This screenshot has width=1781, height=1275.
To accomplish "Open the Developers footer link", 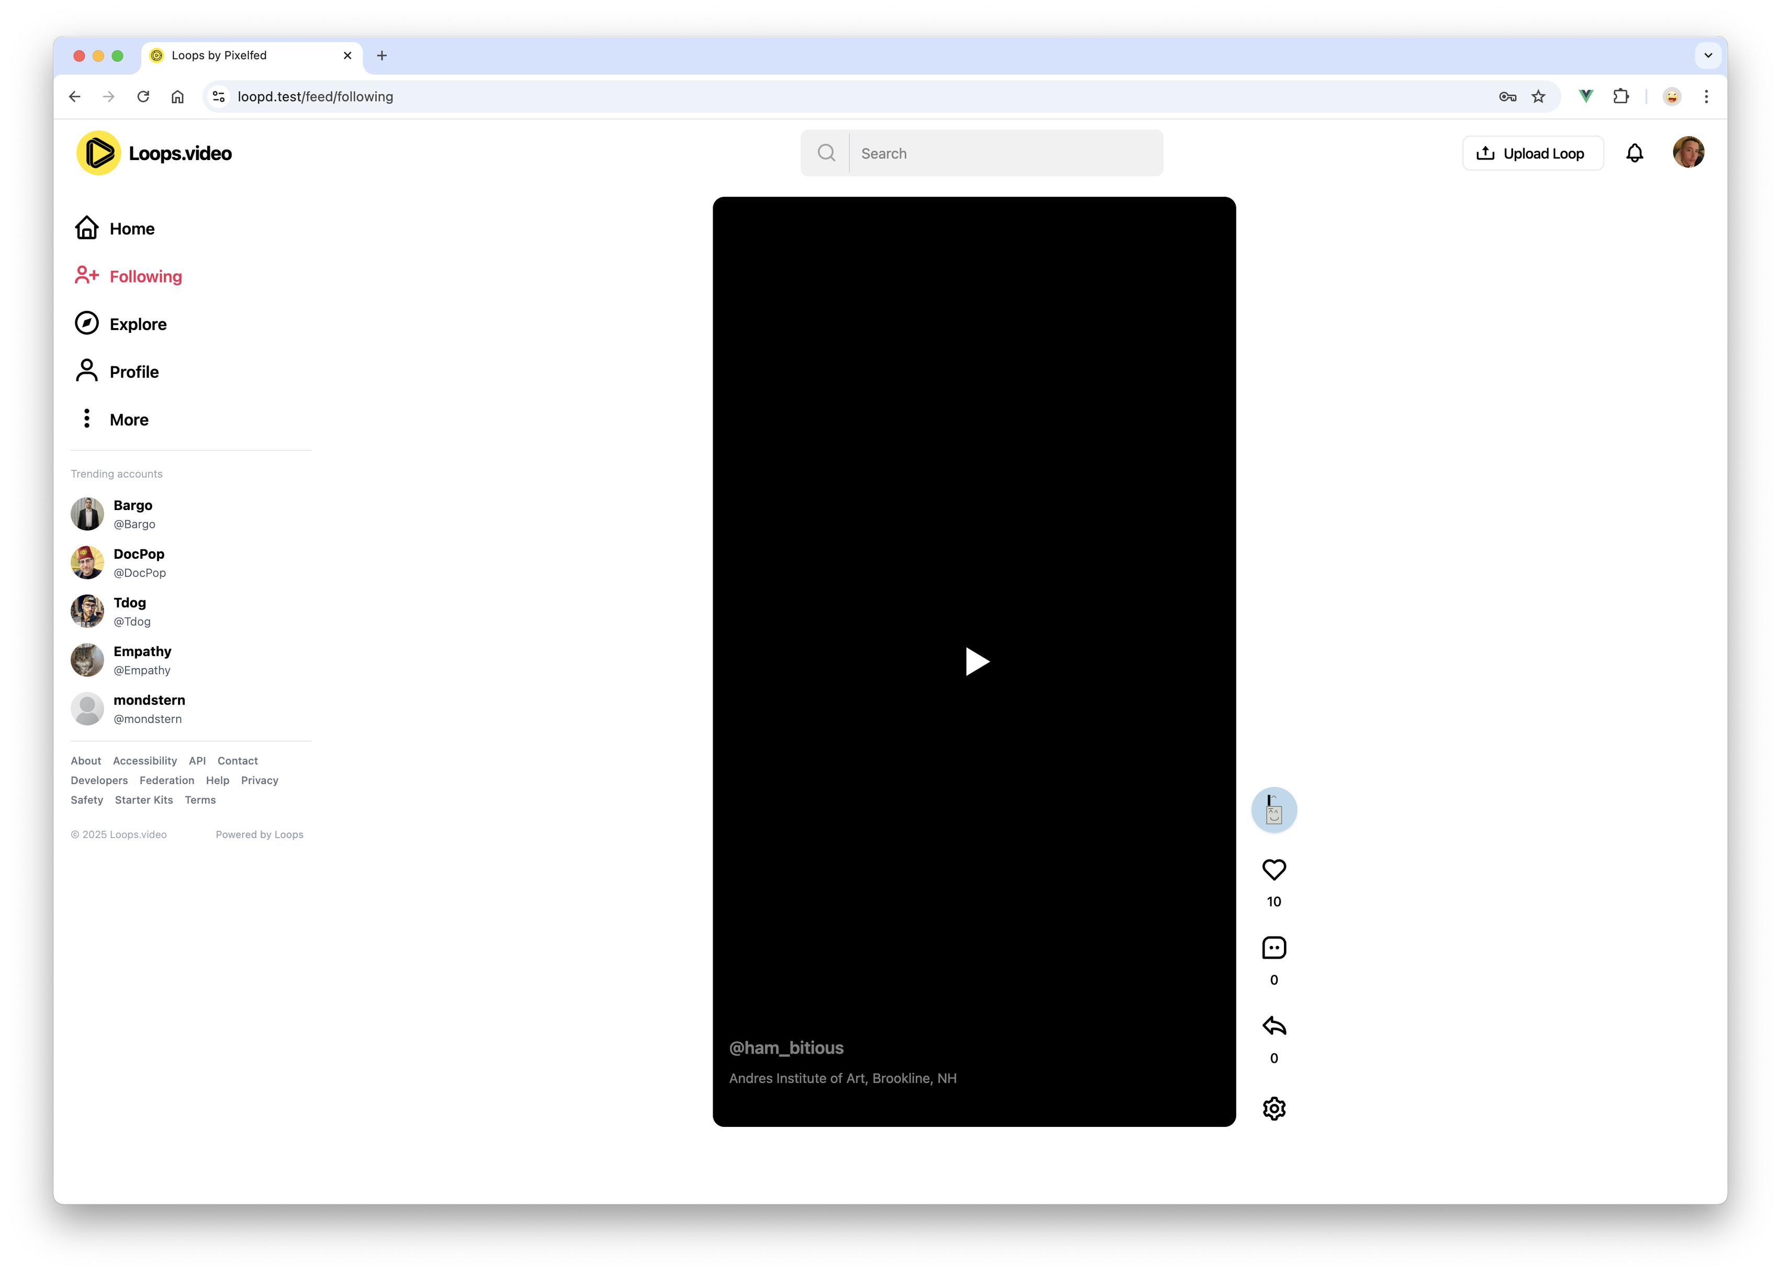I will 99,781.
